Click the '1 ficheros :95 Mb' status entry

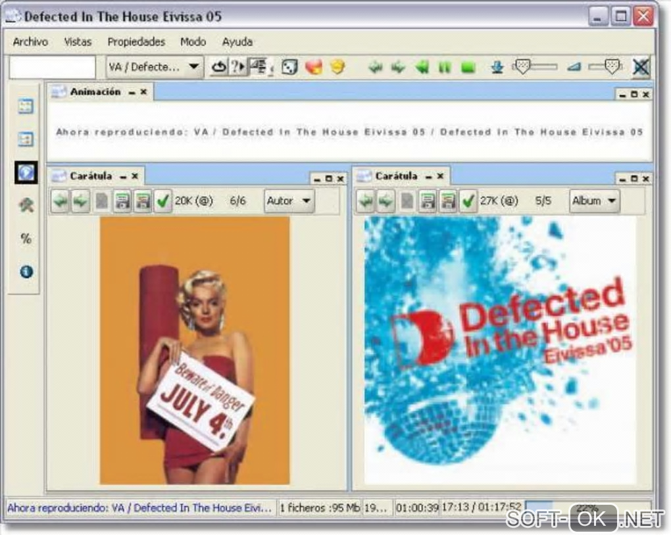pyautogui.click(x=320, y=508)
